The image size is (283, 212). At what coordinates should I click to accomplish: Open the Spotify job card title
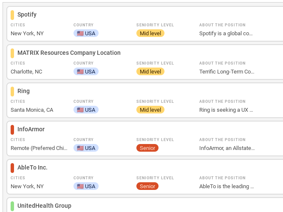(27, 14)
